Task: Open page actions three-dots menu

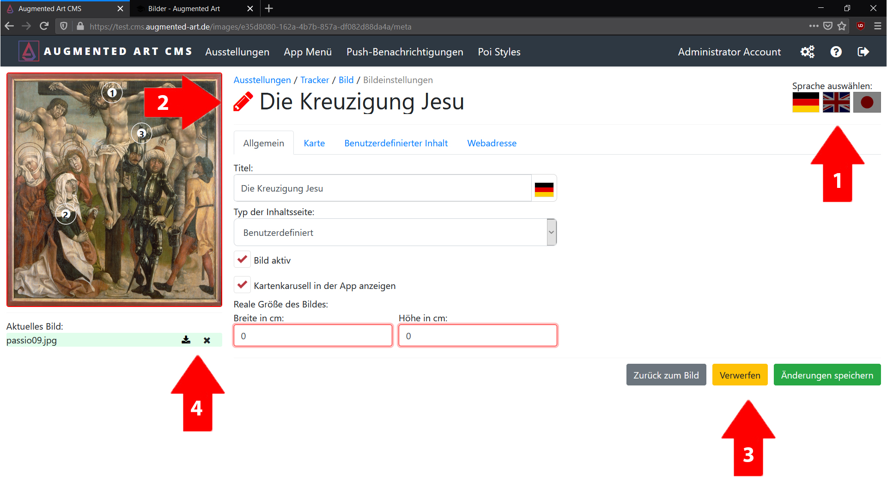Action: click(x=814, y=26)
